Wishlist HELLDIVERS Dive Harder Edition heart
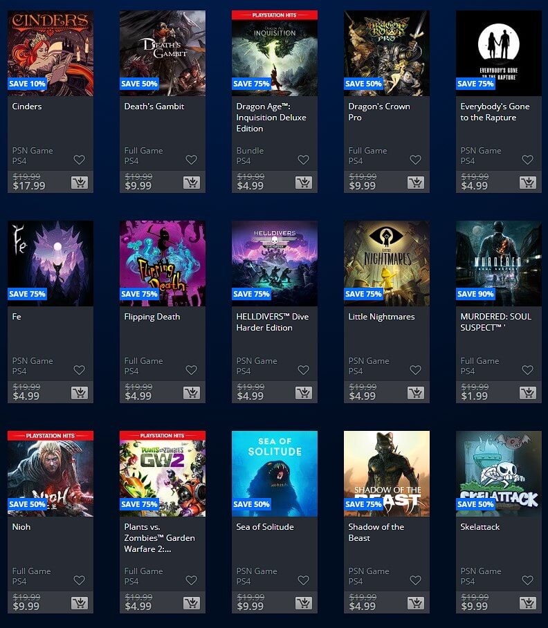 (304, 370)
